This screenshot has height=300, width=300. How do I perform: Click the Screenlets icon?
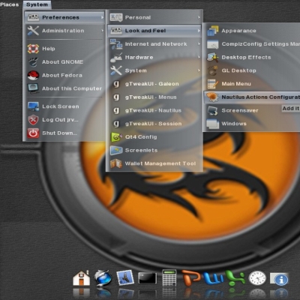click(x=116, y=150)
